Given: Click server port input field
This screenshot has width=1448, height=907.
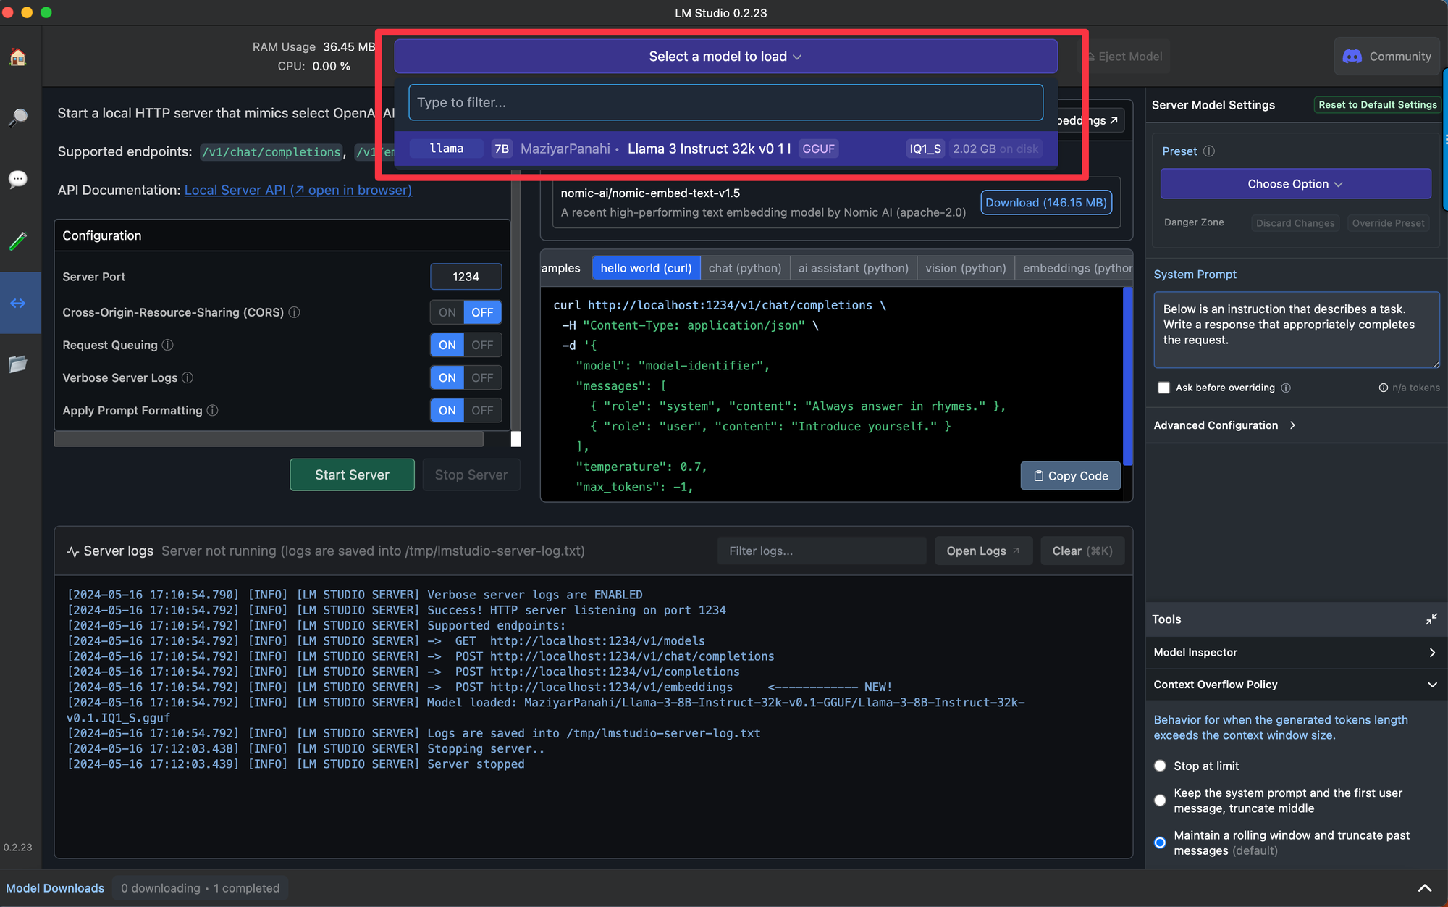Looking at the screenshot, I should coord(467,276).
